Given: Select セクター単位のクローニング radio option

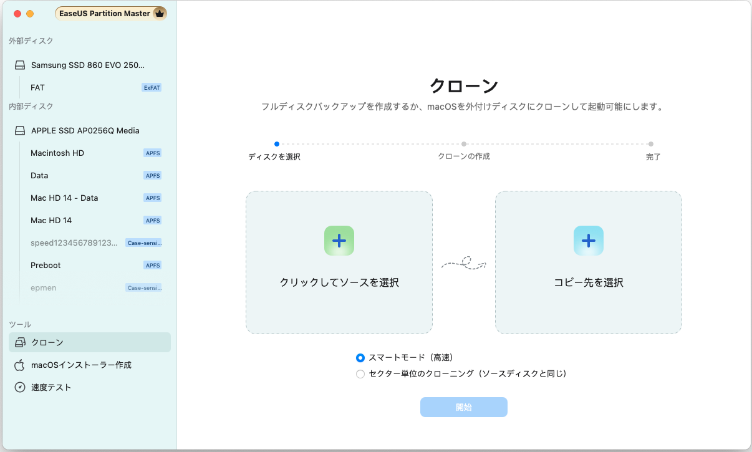Looking at the screenshot, I should pos(360,374).
